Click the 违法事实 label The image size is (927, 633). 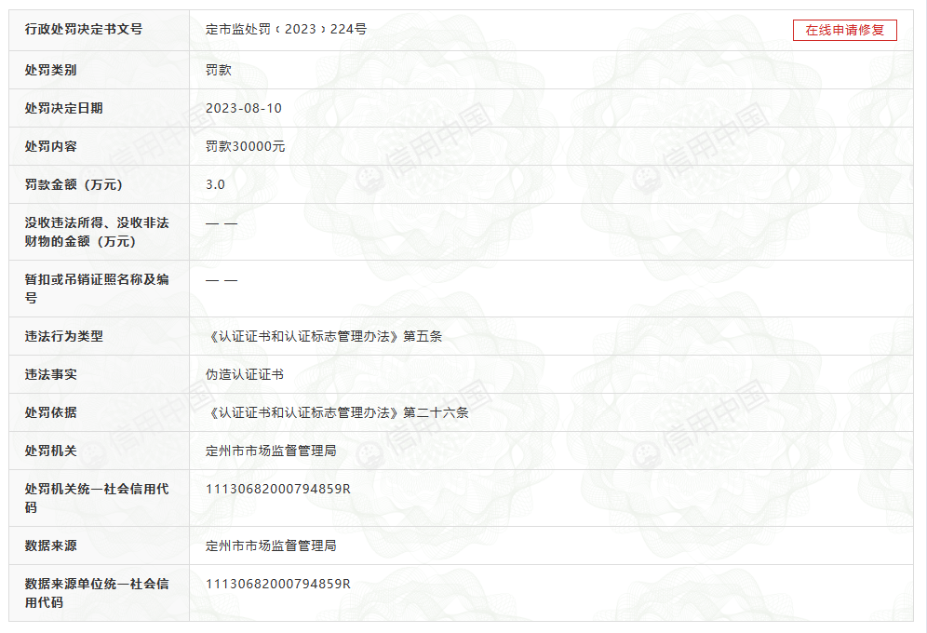[51, 374]
